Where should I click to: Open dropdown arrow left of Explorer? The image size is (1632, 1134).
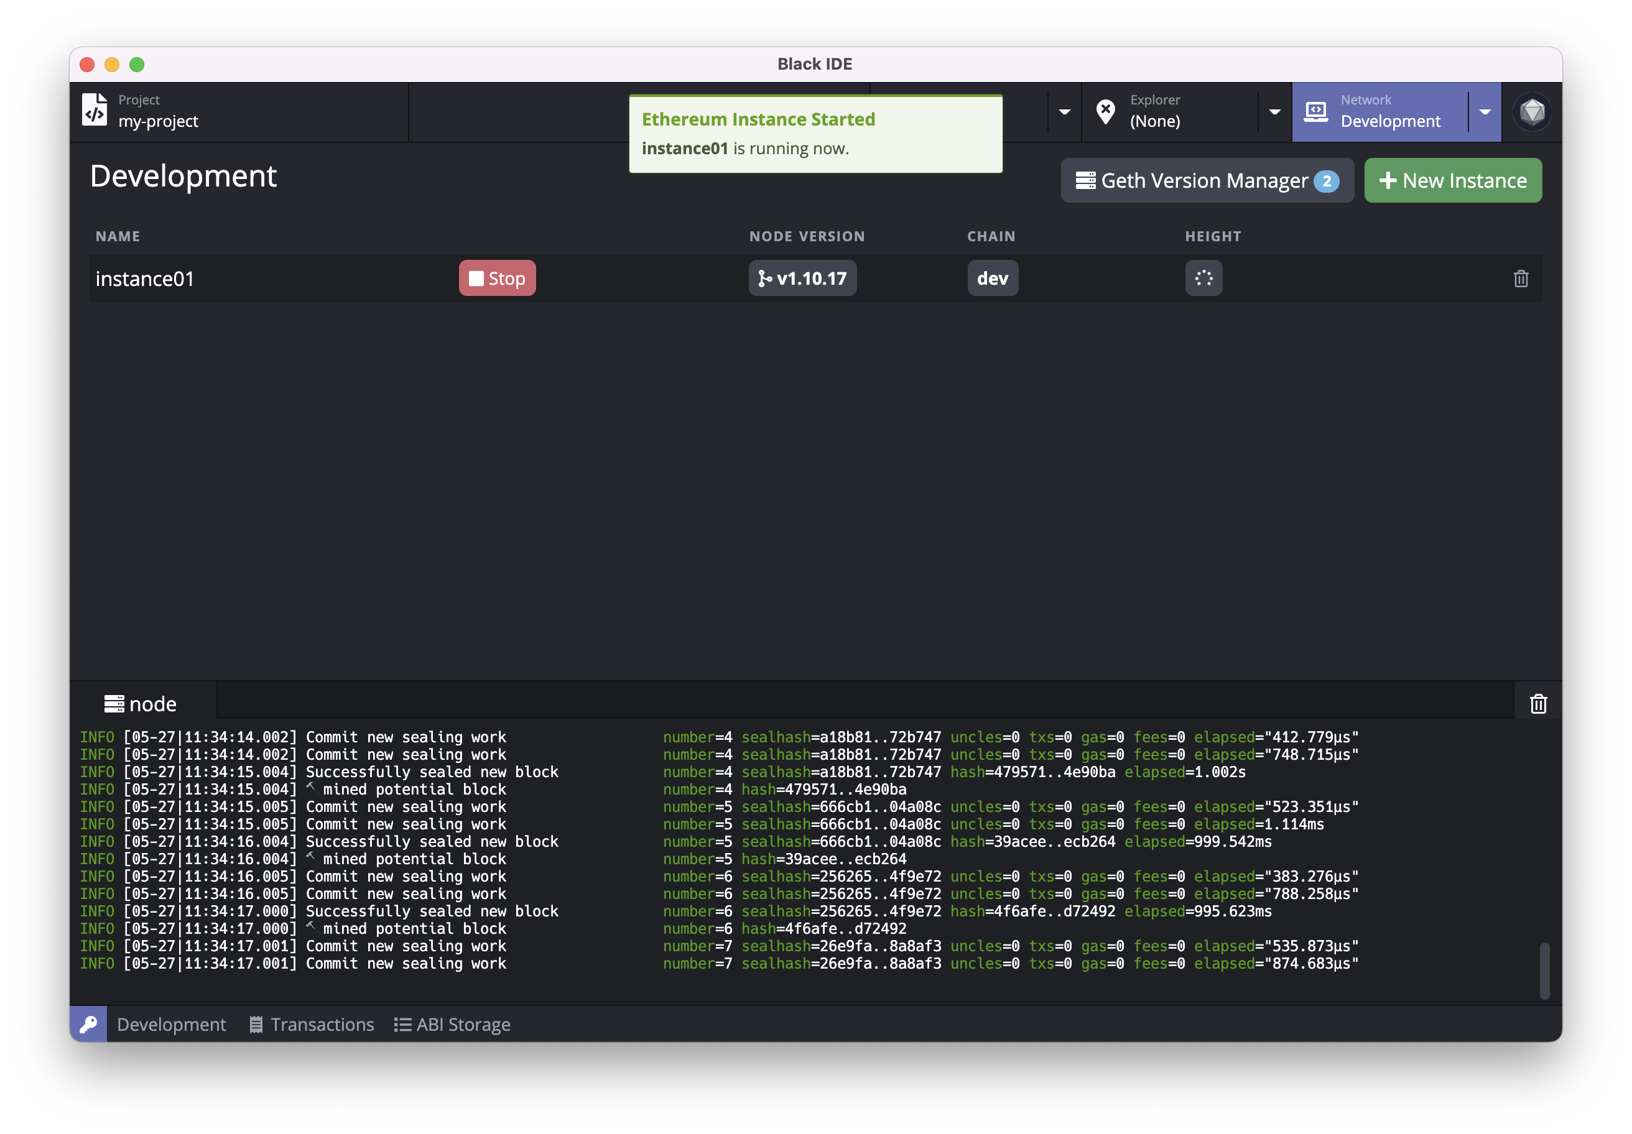click(x=1064, y=111)
